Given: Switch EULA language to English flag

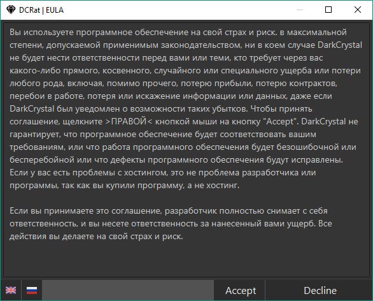Looking at the screenshot, I should (x=11, y=290).
